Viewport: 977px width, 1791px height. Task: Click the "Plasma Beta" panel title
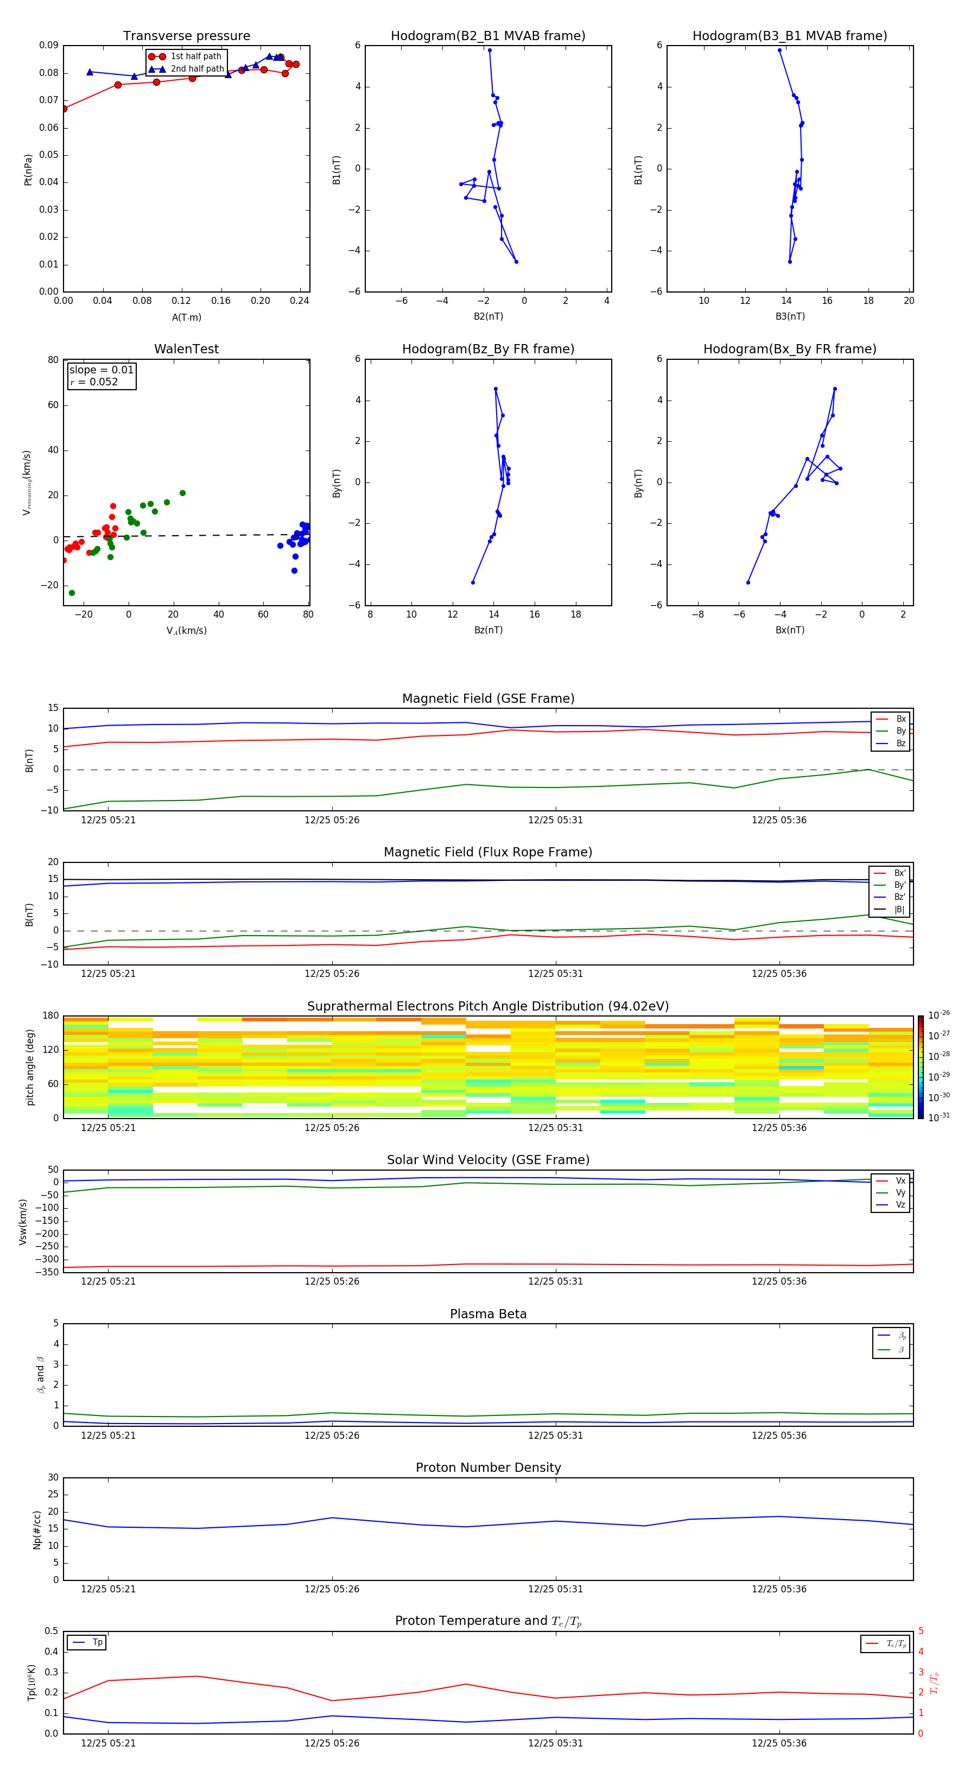(488, 1314)
